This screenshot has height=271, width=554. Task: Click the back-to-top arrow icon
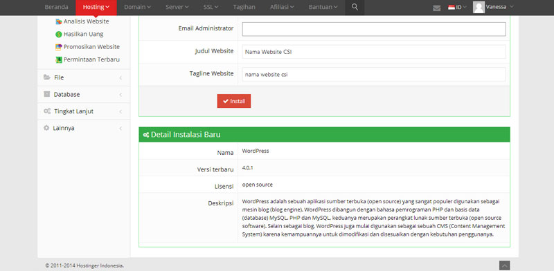tap(504, 265)
